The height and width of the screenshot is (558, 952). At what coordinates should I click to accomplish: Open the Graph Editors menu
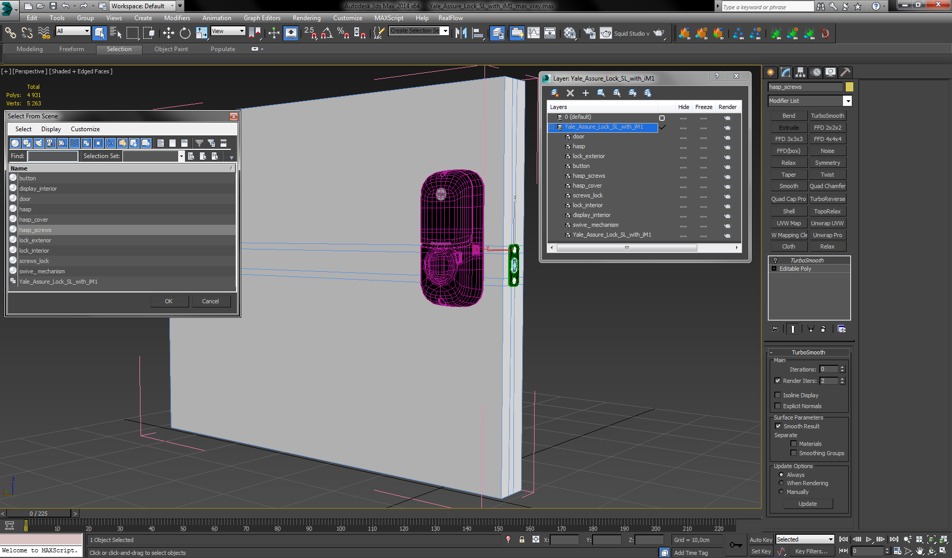tap(262, 18)
